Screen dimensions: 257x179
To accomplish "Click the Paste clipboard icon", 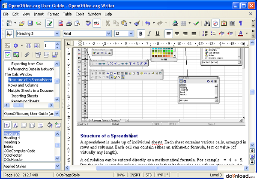I will click(124, 23).
